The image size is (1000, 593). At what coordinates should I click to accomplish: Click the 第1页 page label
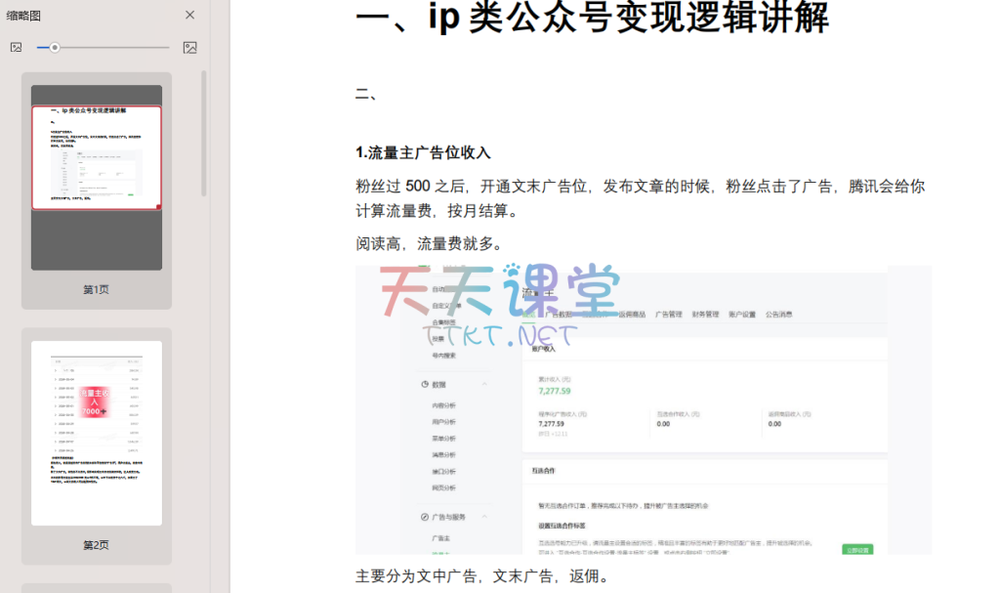pyautogui.click(x=96, y=290)
